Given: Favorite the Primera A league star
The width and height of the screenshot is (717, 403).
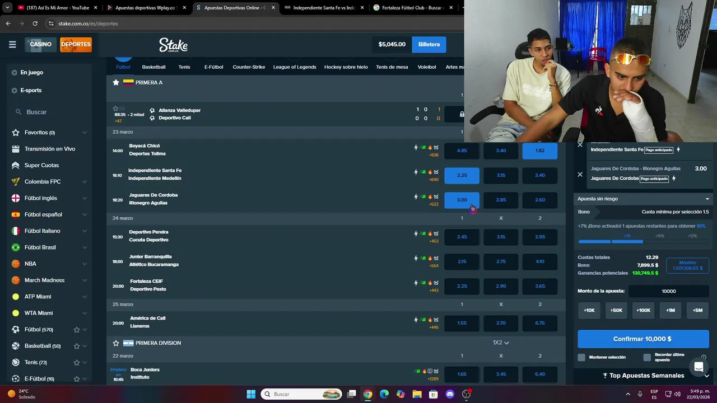Looking at the screenshot, I should pyautogui.click(x=116, y=82).
